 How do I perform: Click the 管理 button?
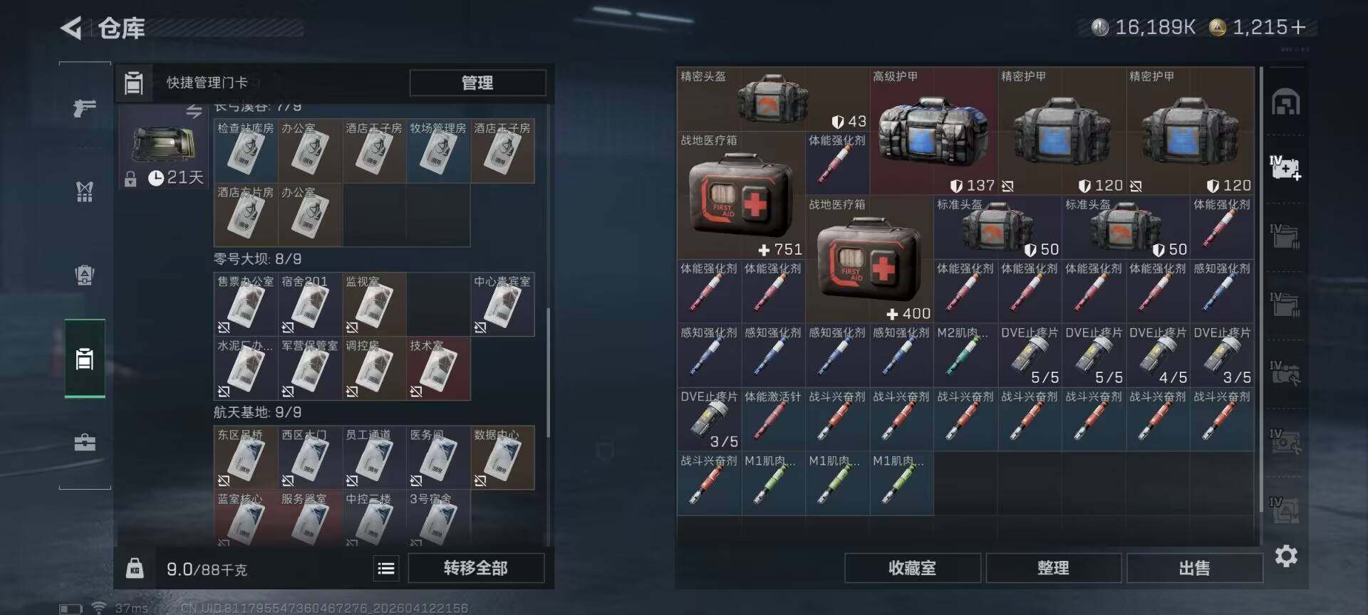tap(477, 83)
